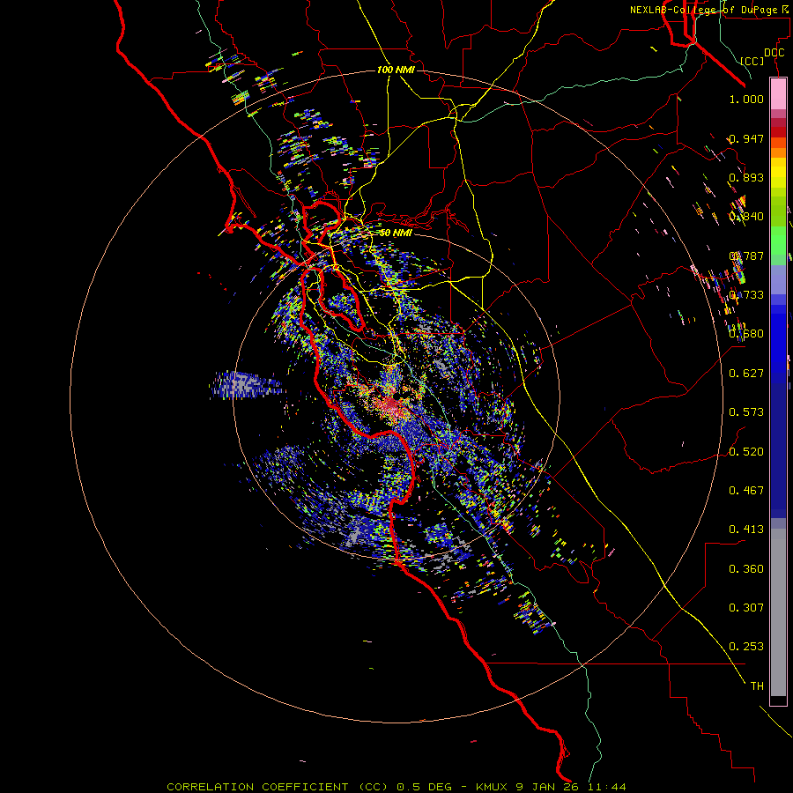Click the 0.787 scale value
This screenshot has height=793, width=793.
746,256
